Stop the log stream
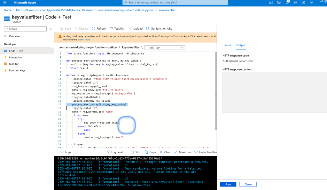327x190 pixels. tap(136, 152)
